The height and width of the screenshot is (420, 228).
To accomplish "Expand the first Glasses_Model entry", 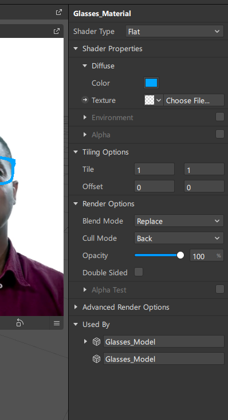I will [x=85, y=341].
